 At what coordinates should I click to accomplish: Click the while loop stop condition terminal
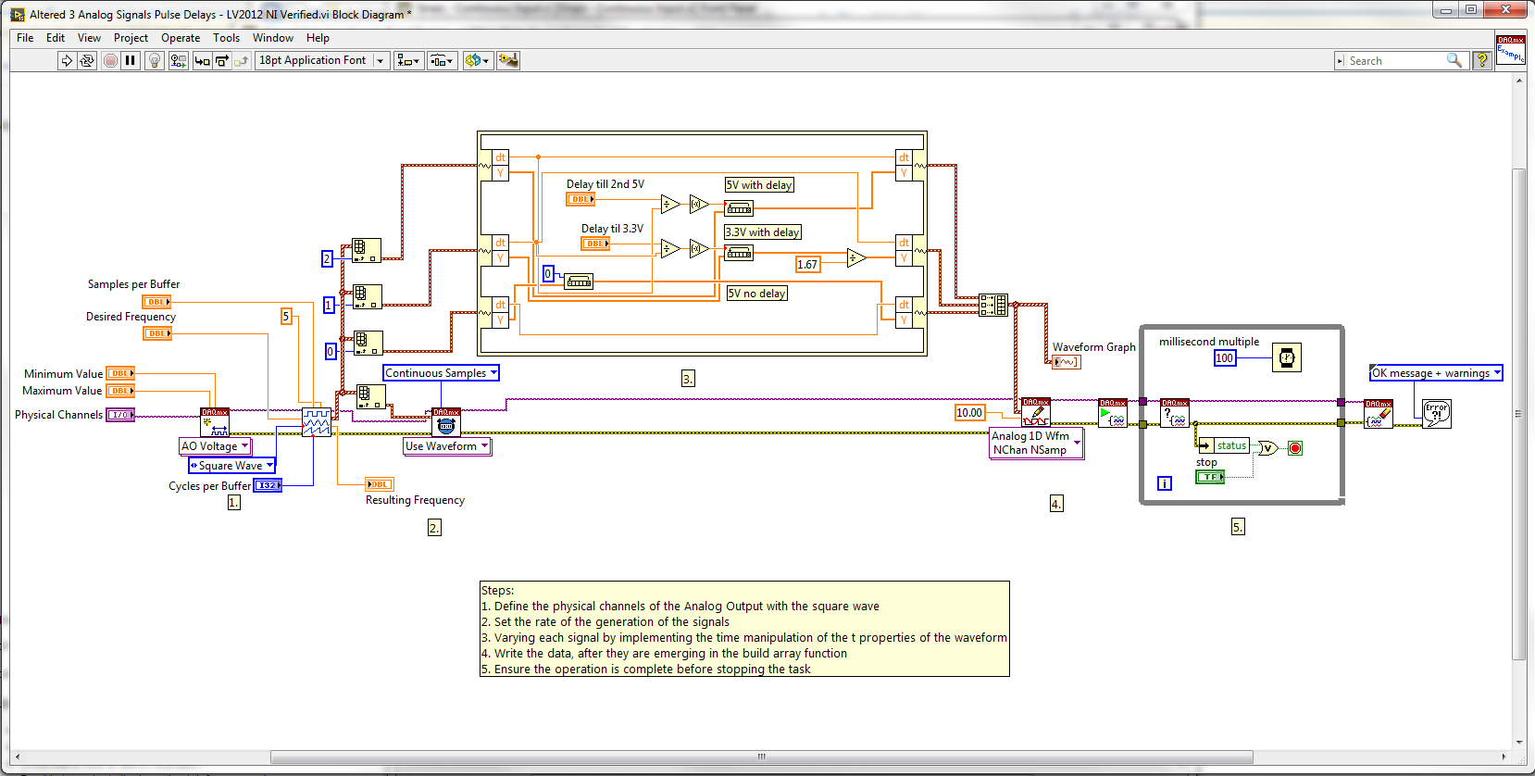point(1295,448)
